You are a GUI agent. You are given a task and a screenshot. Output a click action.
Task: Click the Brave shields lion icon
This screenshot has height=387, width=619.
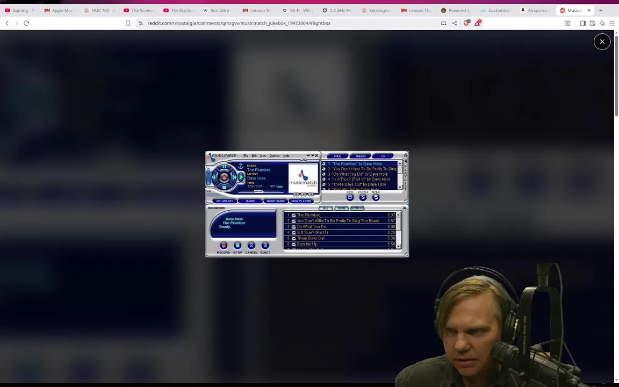tap(466, 23)
